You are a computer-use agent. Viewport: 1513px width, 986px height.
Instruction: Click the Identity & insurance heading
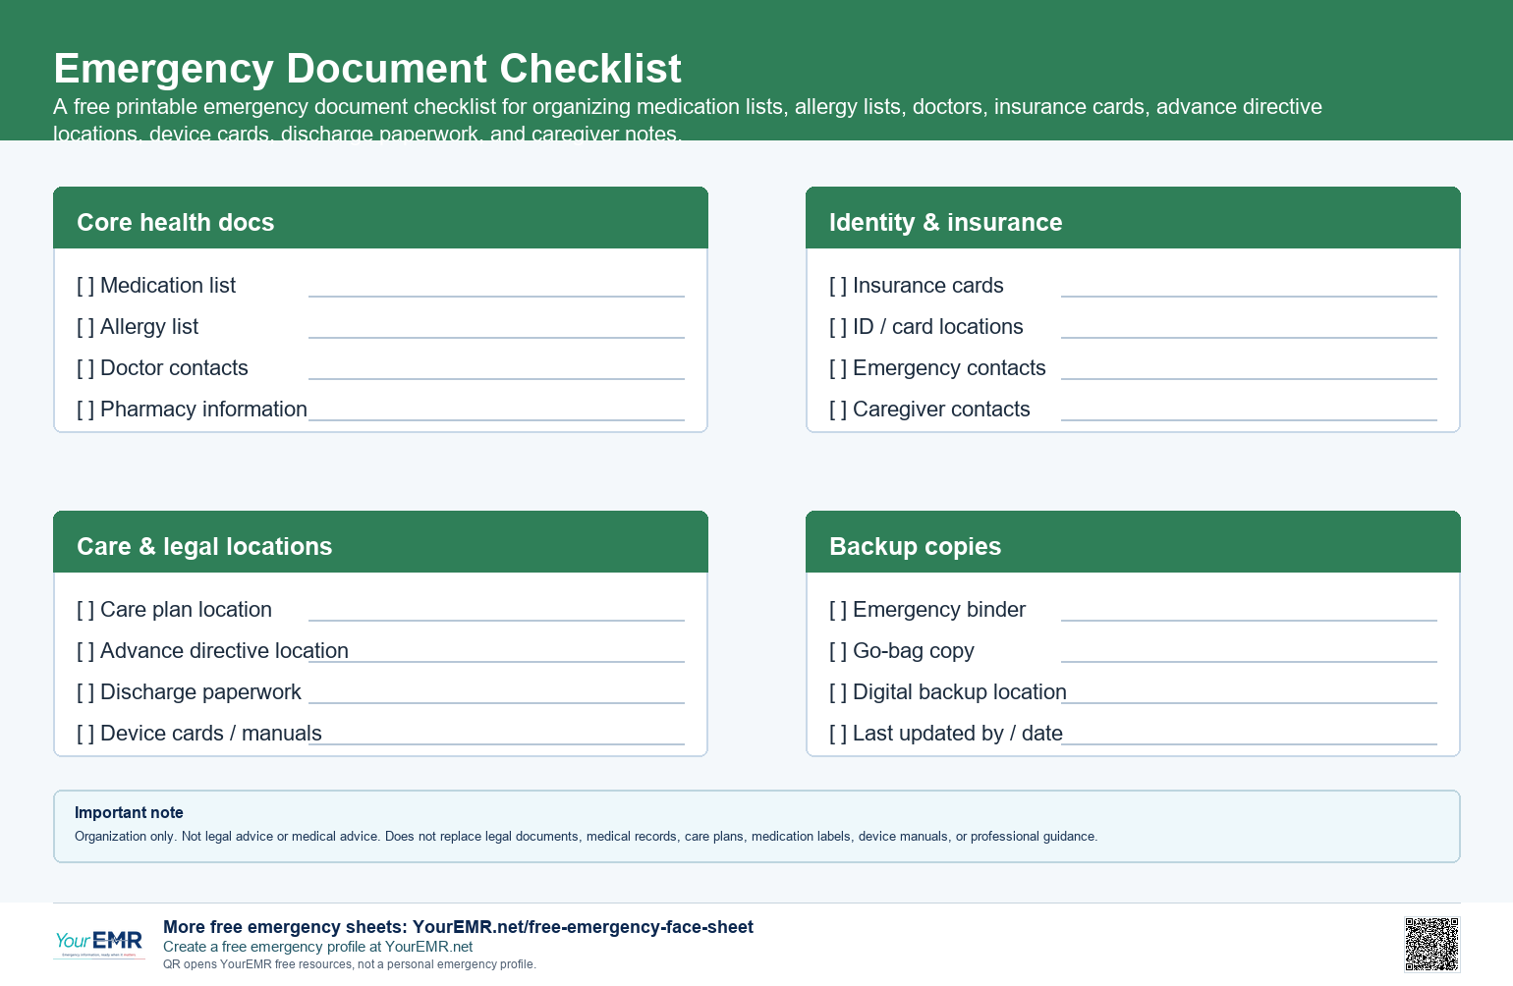pos(945,223)
